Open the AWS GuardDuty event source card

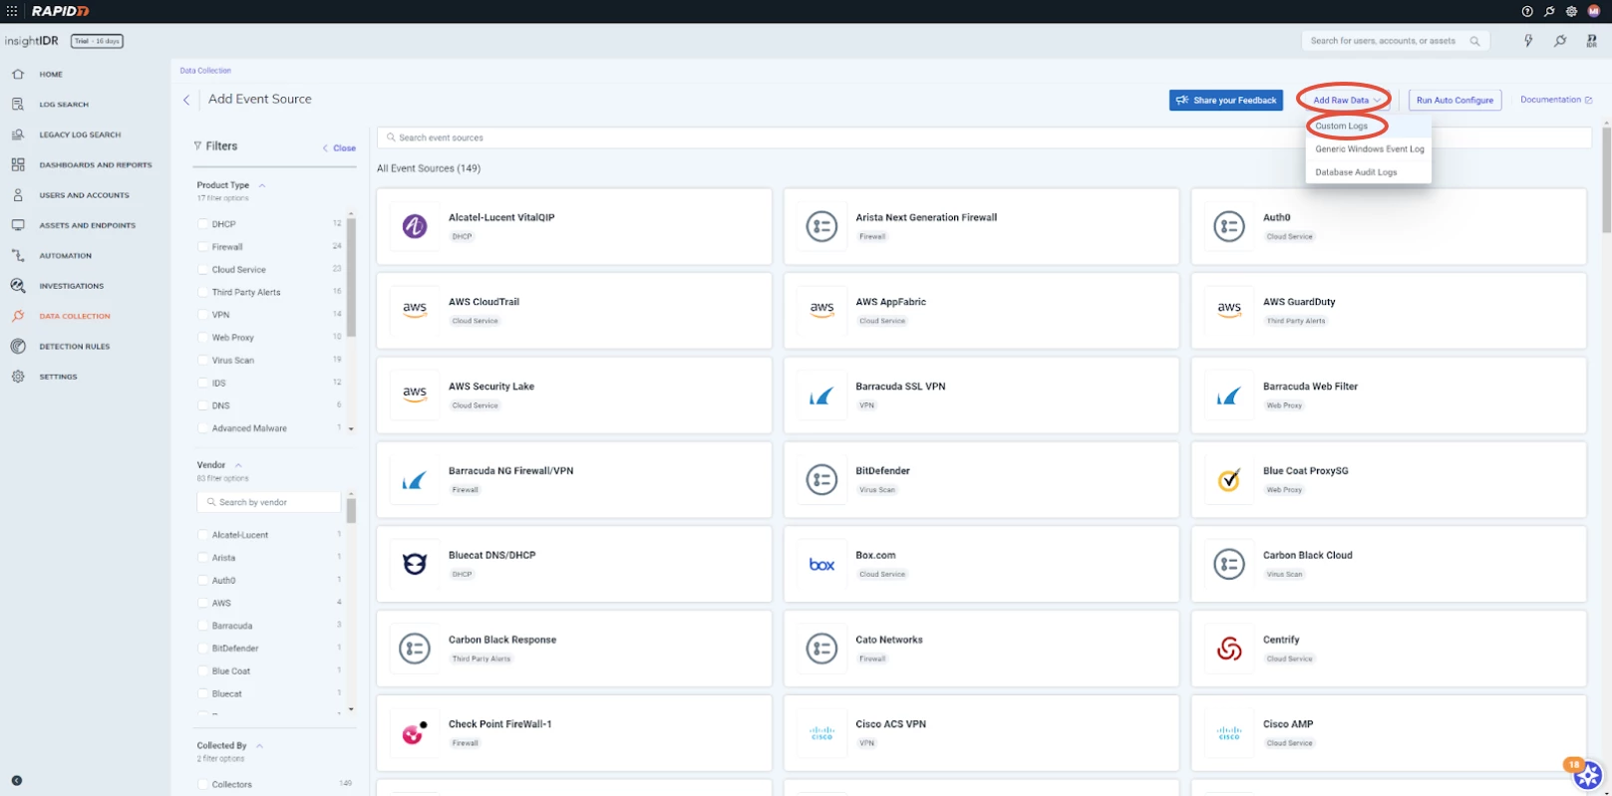tap(1389, 311)
